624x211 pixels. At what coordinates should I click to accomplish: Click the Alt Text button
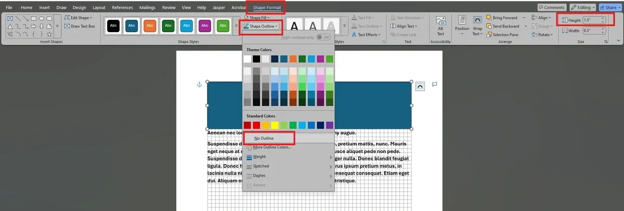coord(440,26)
